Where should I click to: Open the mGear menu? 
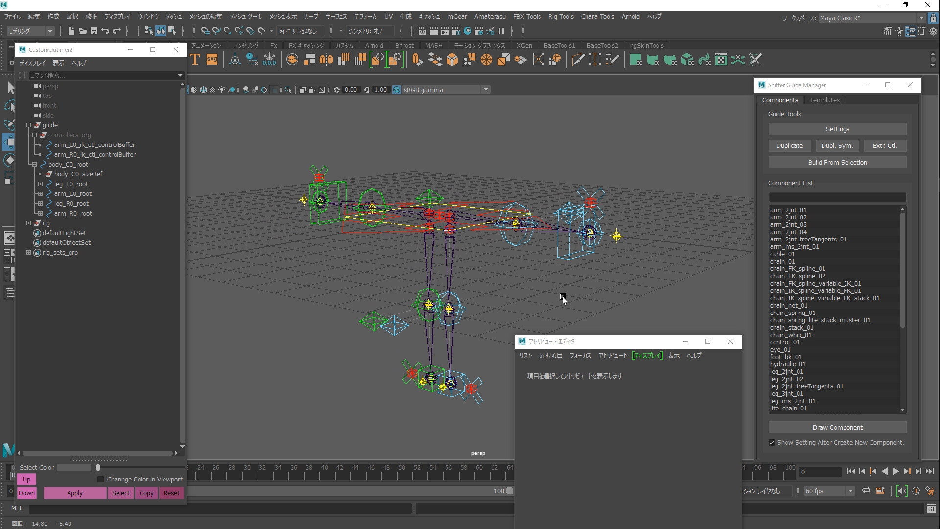[457, 16]
